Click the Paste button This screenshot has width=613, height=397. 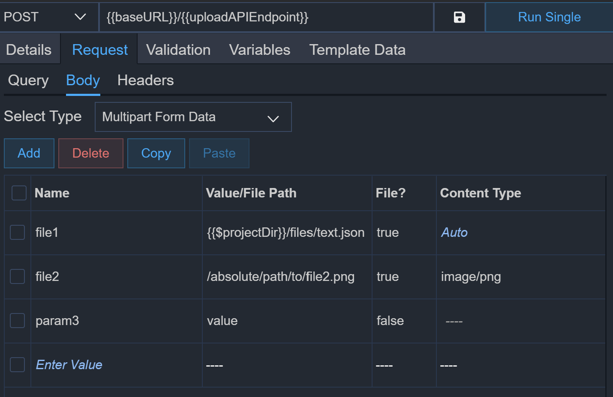(219, 153)
